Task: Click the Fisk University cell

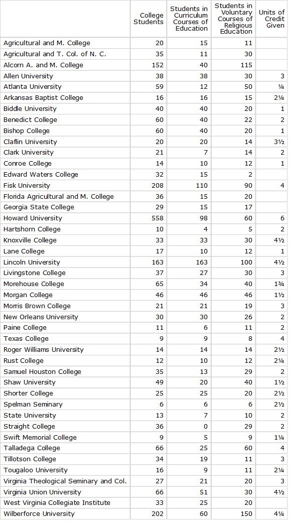Action: (x=65, y=186)
